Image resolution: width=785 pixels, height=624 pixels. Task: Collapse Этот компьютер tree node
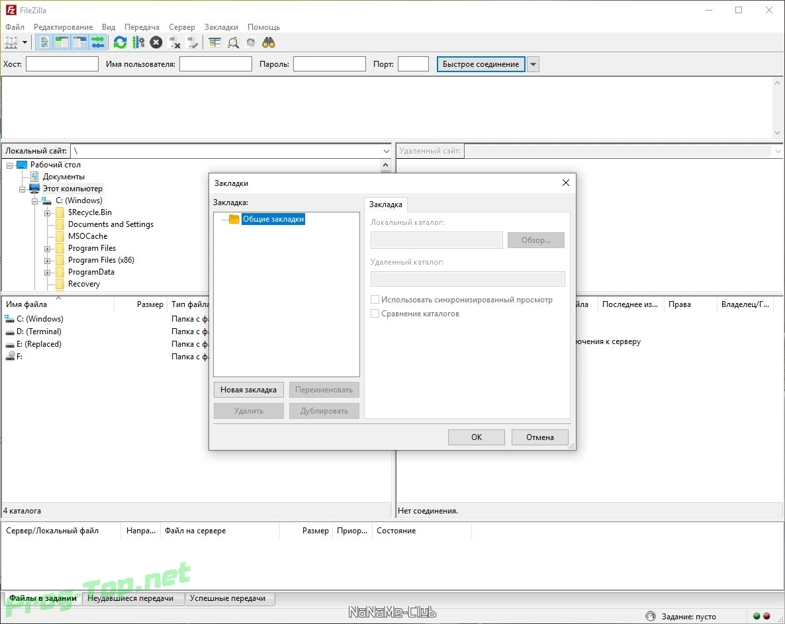click(22, 189)
